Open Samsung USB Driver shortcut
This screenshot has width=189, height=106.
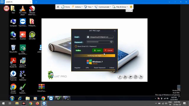23,63
